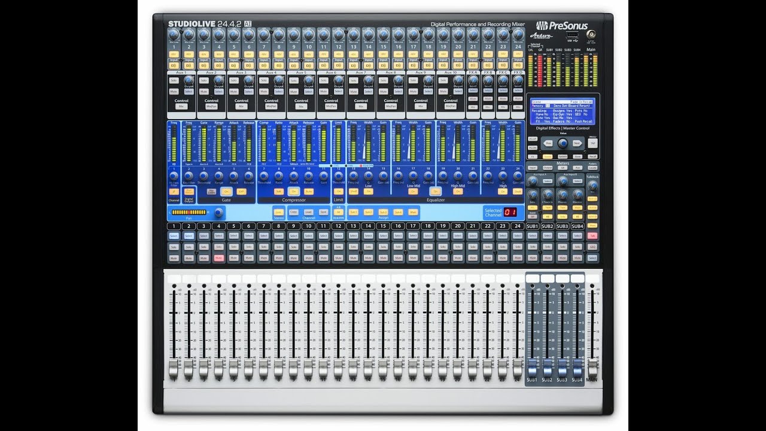Adjust the FX D Level knob

point(518,80)
